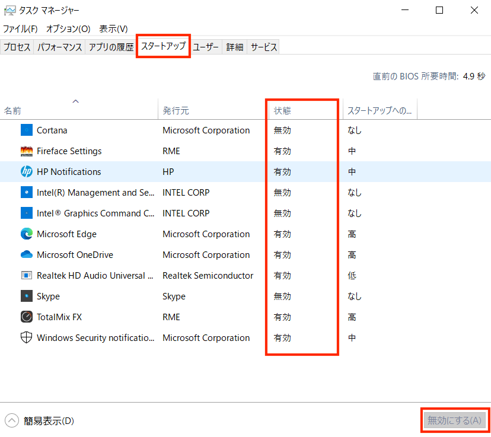
Task: Open the ファイル(F) menu
Action: tap(20, 28)
